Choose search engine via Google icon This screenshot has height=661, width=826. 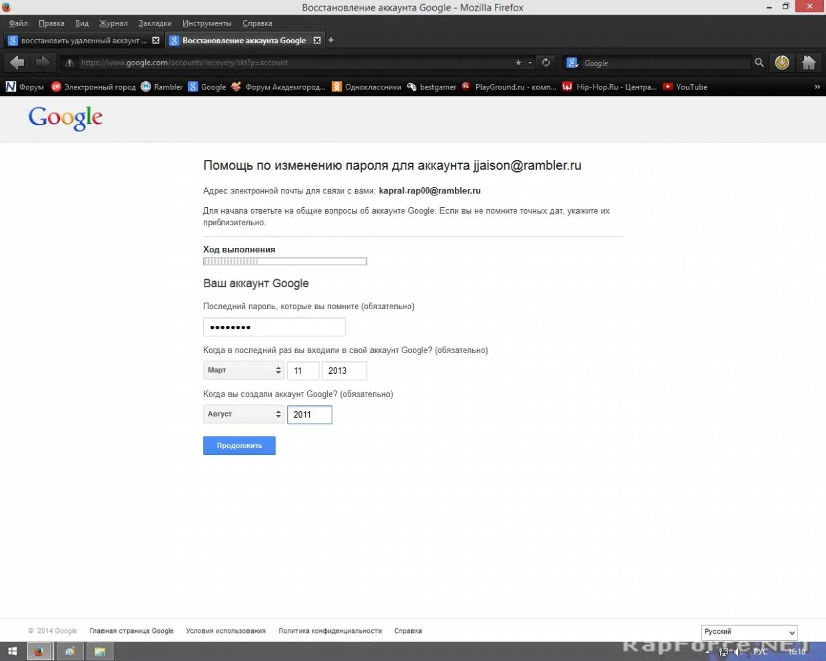coord(572,63)
